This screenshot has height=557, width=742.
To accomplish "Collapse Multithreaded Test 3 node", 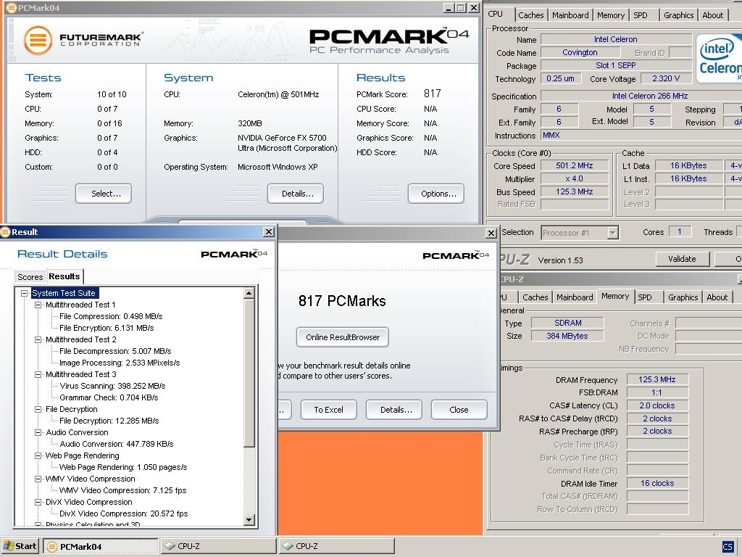I will pyautogui.click(x=38, y=374).
